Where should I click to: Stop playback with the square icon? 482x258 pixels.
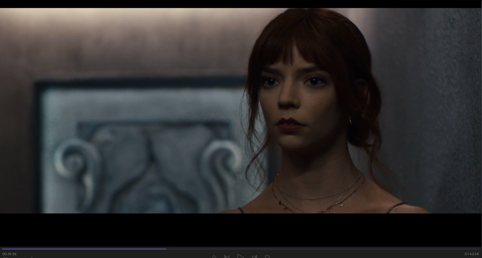(267, 257)
